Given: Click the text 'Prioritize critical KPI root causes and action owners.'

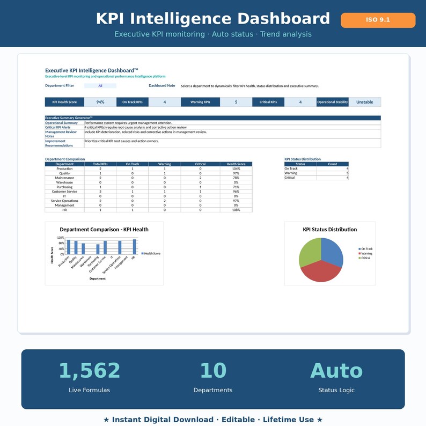Looking at the screenshot, I should [121, 141].
